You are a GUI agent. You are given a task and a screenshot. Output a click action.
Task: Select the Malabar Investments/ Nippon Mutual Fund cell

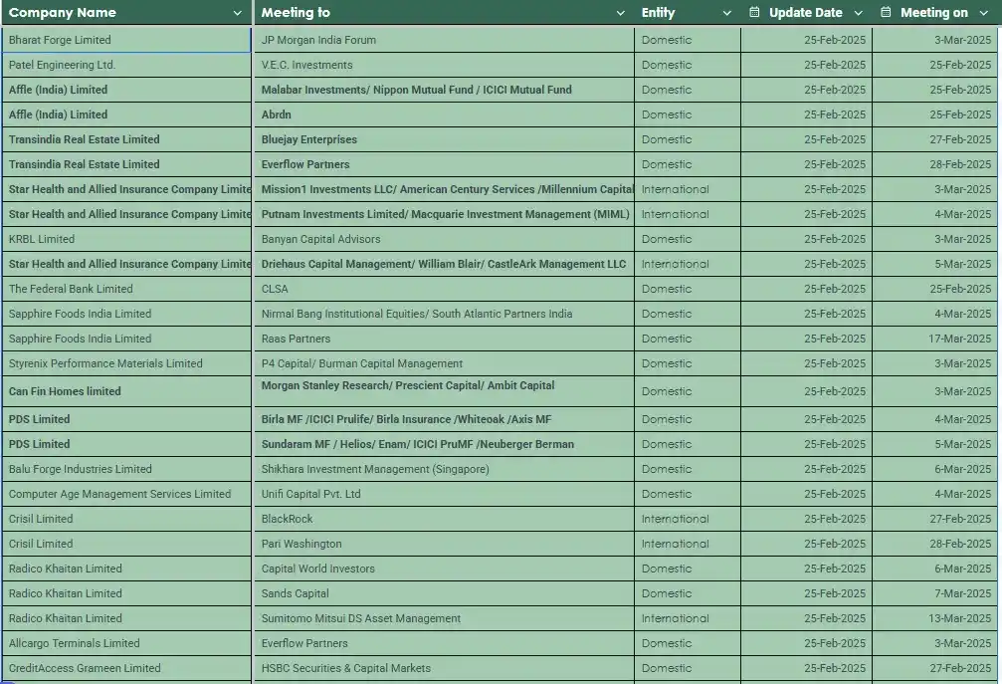(444, 90)
